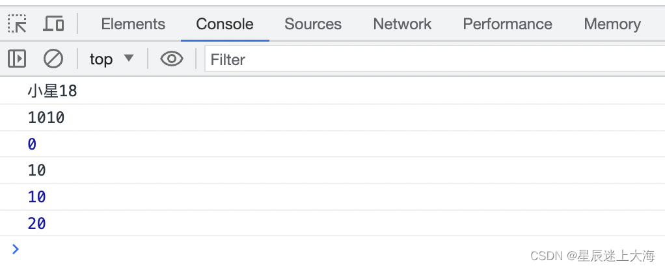Viewport: 665px width, 268px height.
Task: Activate the inspect element picker icon
Action: [17, 24]
